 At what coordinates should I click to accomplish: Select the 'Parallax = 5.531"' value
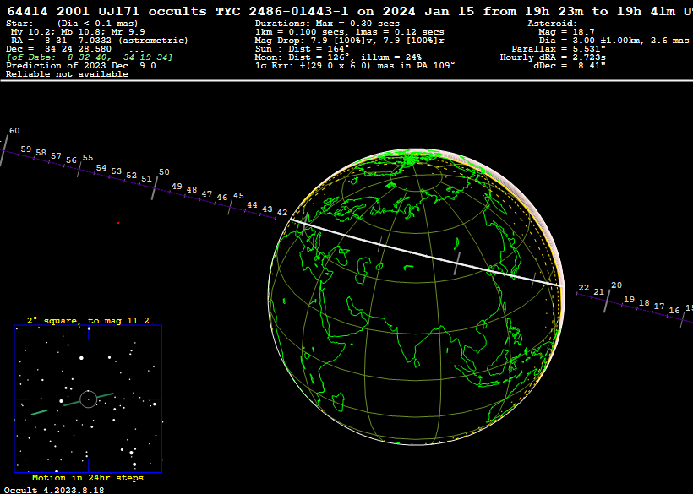tap(559, 49)
